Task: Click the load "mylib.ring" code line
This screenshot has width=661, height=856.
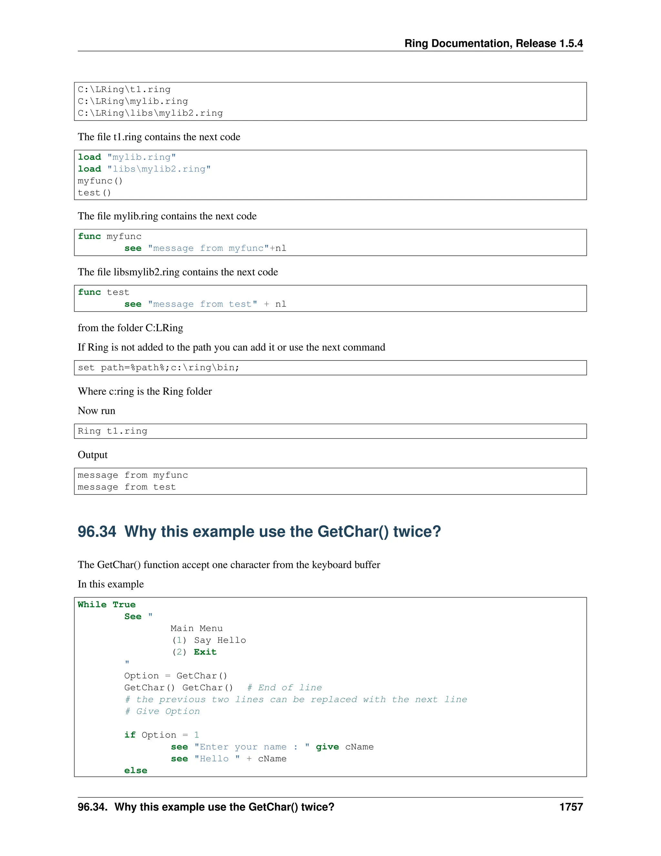Action: tap(127, 157)
